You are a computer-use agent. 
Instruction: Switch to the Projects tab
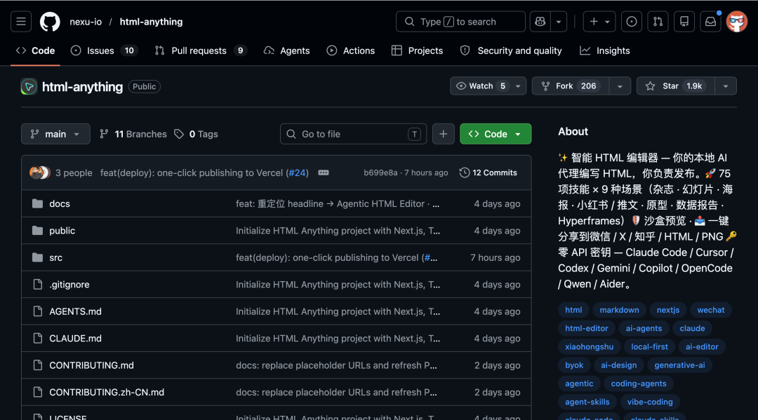click(417, 50)
